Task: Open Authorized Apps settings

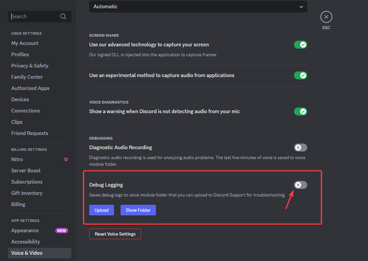Action: click(x=30, y=88)
